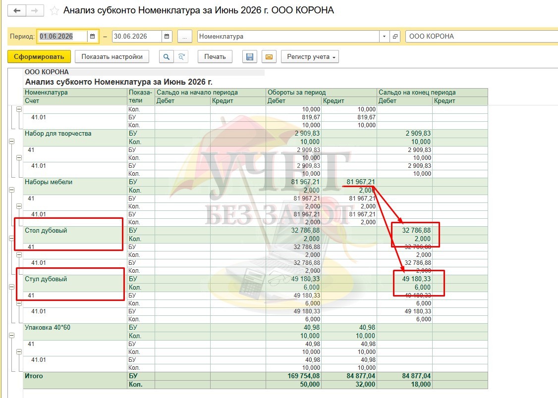The height and width of the screenshot is (398, 558).
Task: Collapse the Наборы мебели group
Action: (x=12, y=190)
